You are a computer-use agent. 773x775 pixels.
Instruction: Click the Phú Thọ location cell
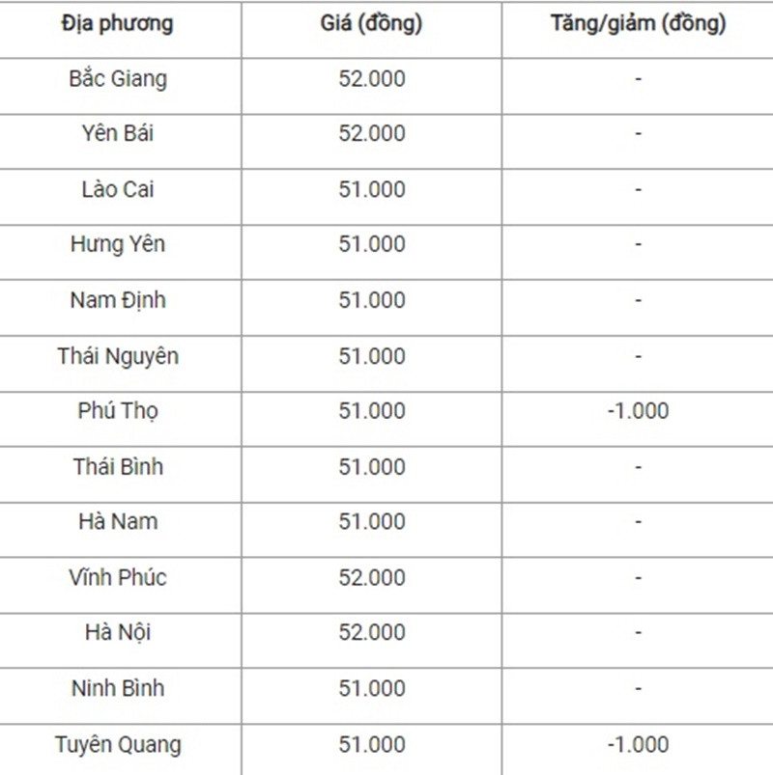click(118, 411)
